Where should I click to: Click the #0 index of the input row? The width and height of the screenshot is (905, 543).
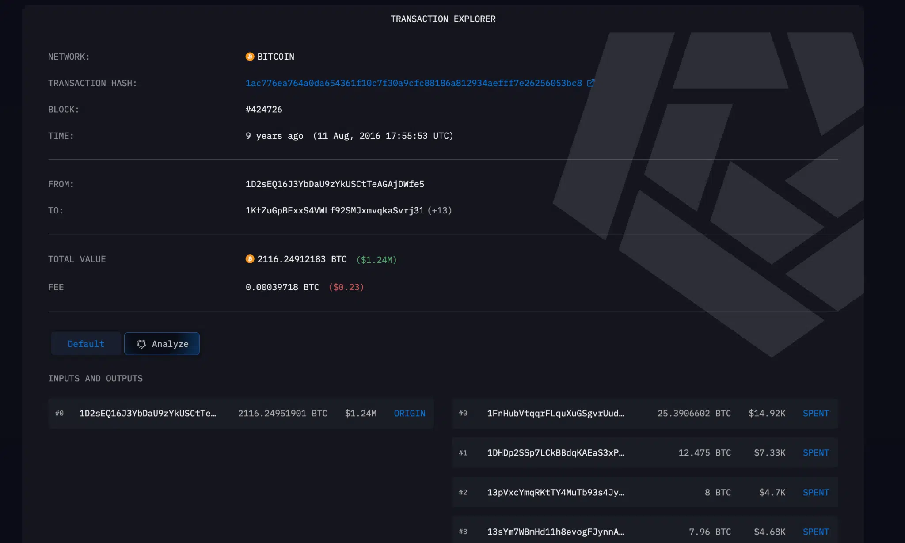59,413
